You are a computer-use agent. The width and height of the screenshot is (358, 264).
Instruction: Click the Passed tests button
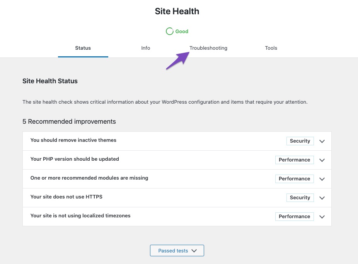pos(177,251)
